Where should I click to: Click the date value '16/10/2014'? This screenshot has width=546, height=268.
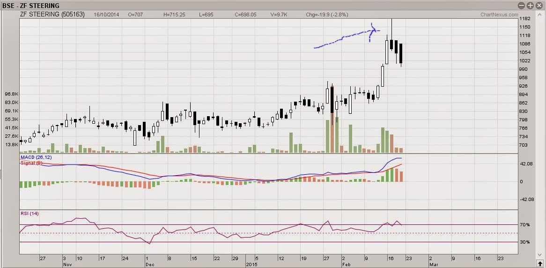tap(106, 15)
